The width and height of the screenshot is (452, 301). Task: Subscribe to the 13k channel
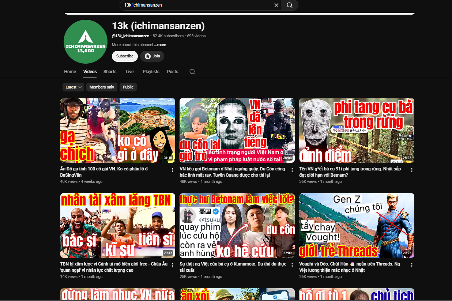coord(125,56)
